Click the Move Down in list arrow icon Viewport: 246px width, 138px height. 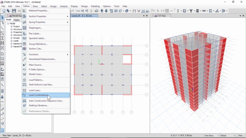[106, 11]
